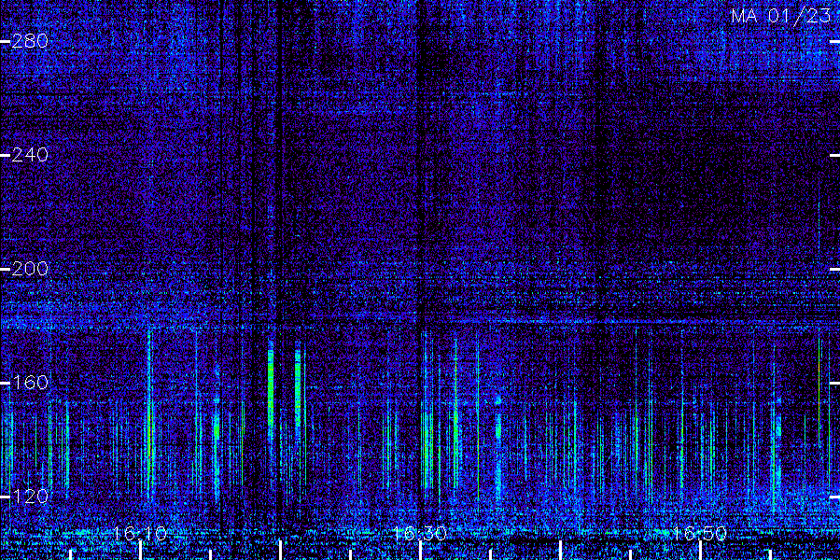Click the 200 frequency axis label
The height and width of the screenshot is (560, 840).
30,269
